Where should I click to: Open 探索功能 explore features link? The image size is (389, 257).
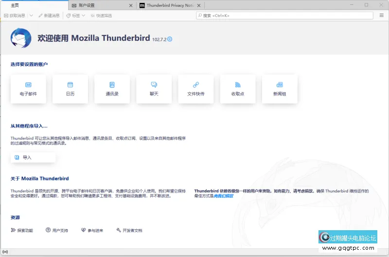pyautogui.click(x=22, y=230)
